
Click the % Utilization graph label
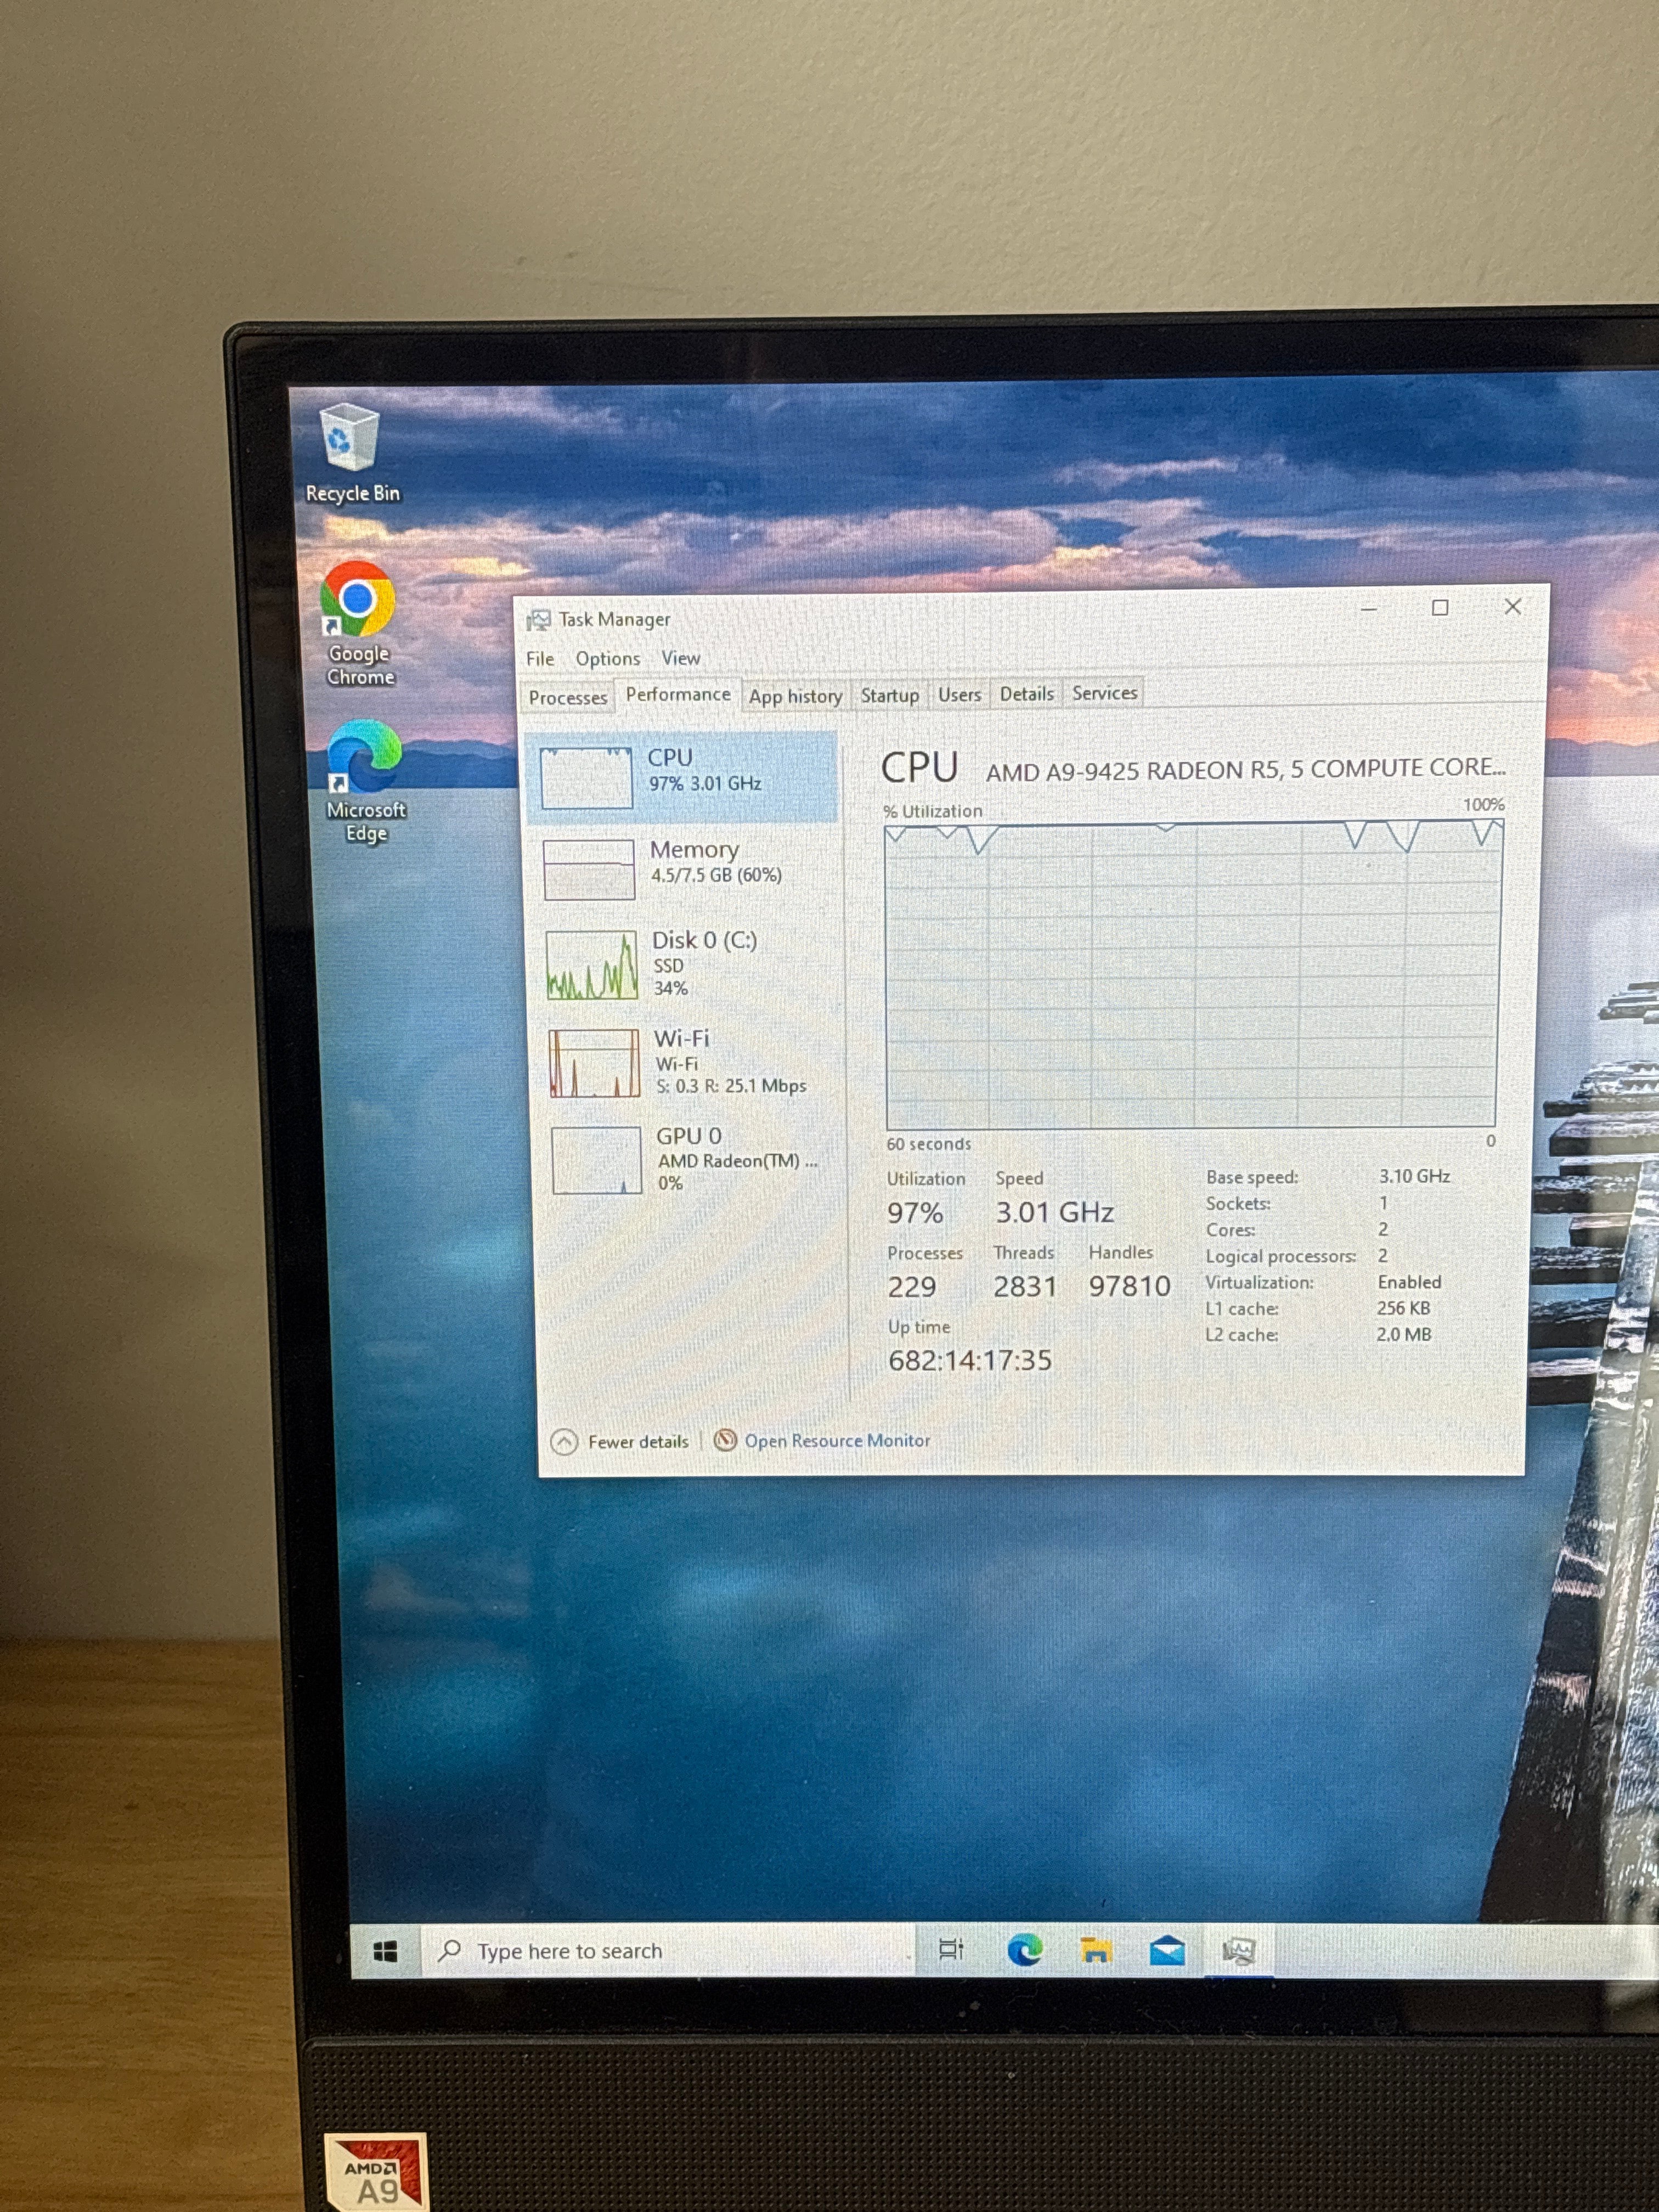(932, 811)
